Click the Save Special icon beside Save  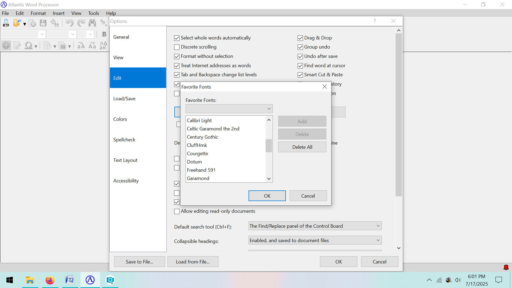click(54, 23)
